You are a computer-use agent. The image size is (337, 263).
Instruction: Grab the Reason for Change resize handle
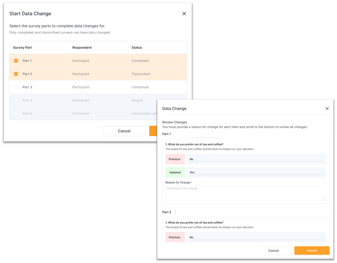click(x=324, y=199)
